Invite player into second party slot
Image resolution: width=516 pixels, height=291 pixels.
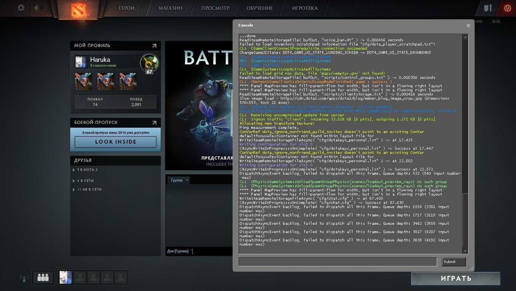pyautogui.click(x=80, y=278)
